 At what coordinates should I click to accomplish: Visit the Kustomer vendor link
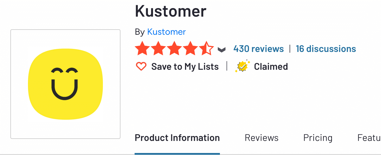click(x=166, y=32)
